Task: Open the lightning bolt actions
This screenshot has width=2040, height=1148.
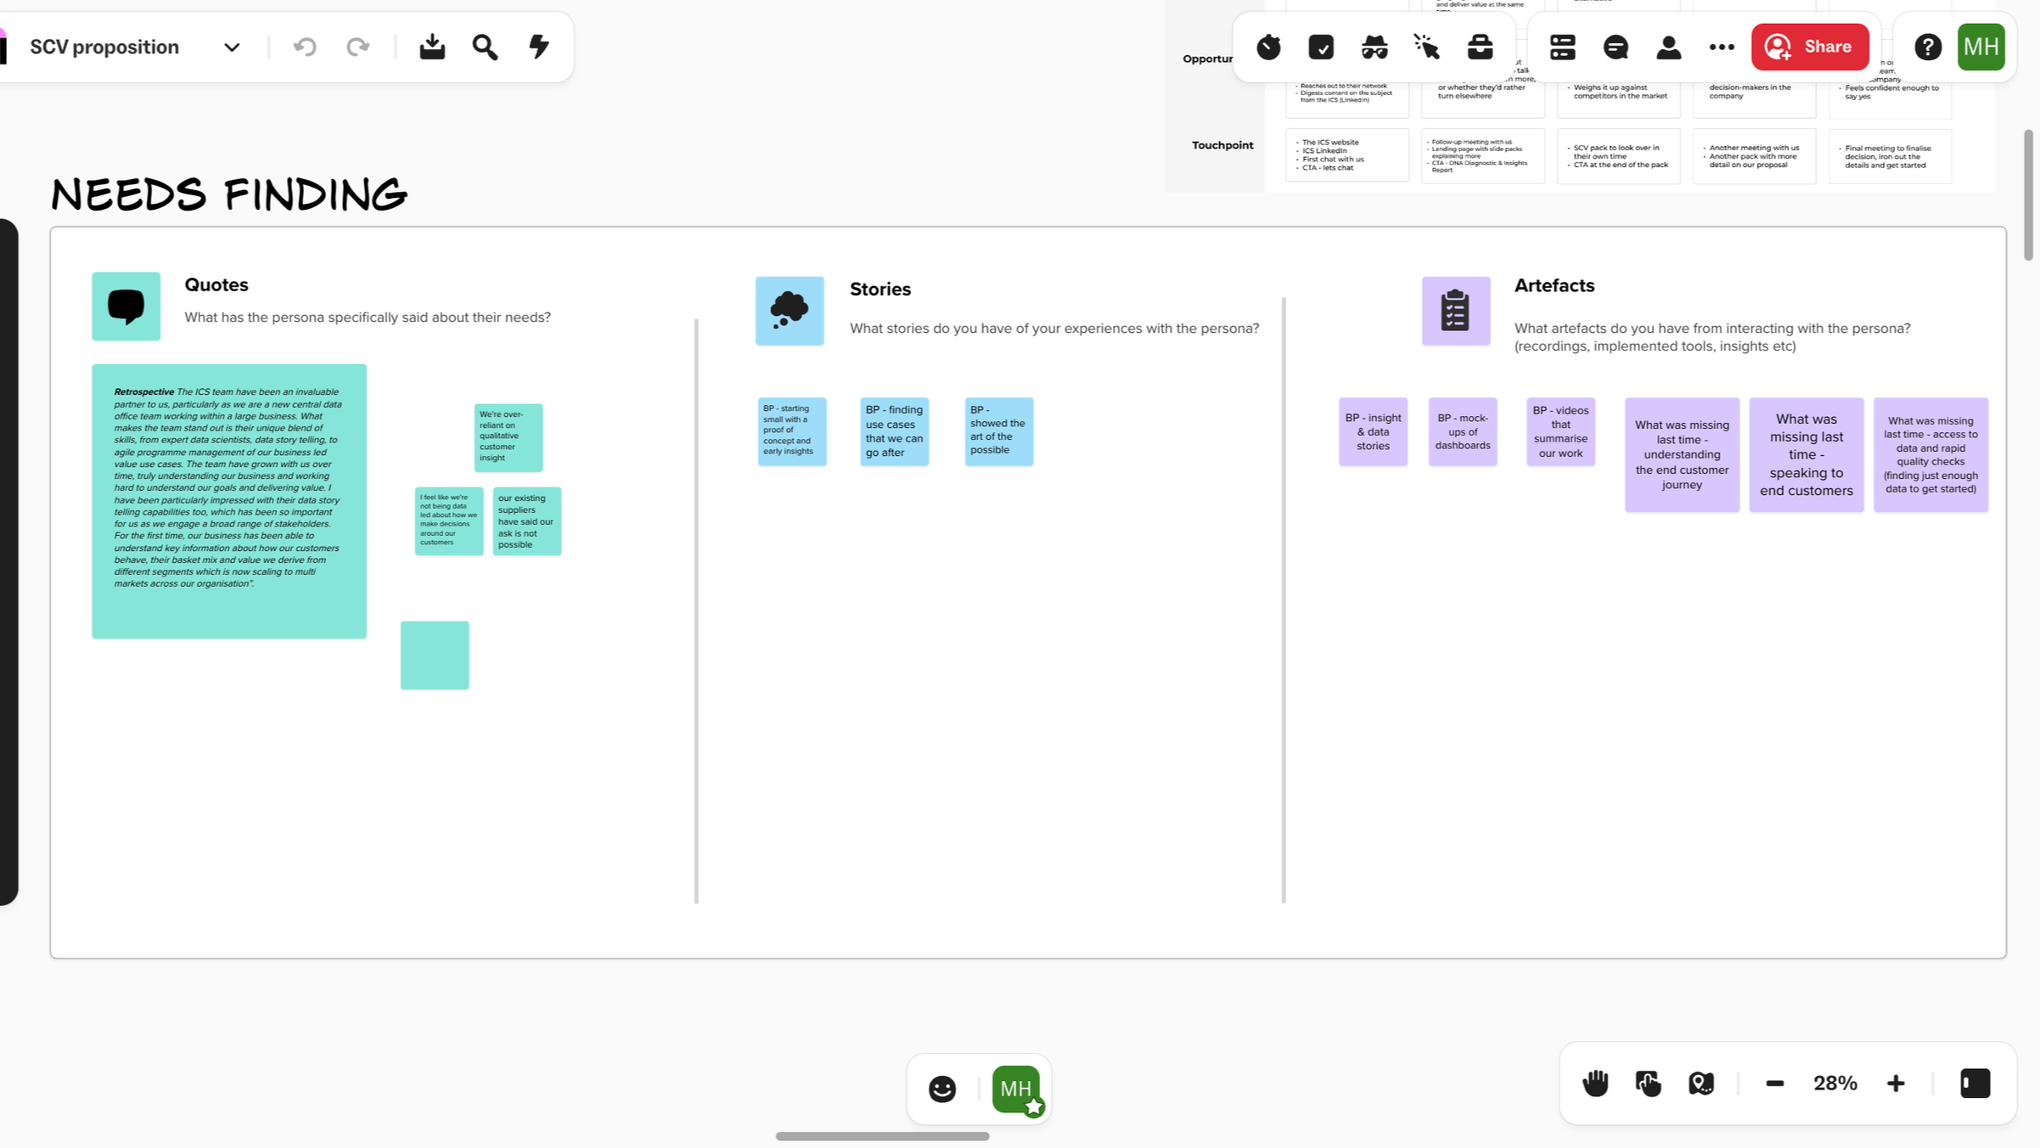Action: pyautogui.click(x=539, y=47)
